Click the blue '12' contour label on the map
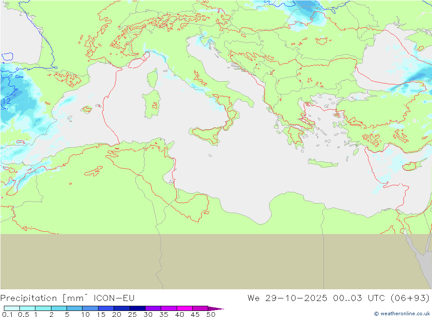 click(x=6, y=101)
